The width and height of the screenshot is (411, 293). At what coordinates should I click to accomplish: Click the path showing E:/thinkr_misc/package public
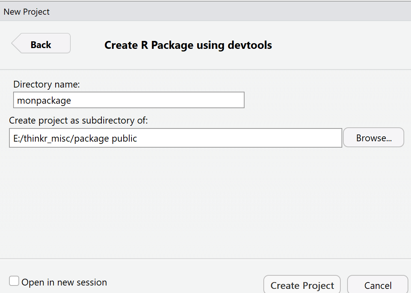click(175, 138)
